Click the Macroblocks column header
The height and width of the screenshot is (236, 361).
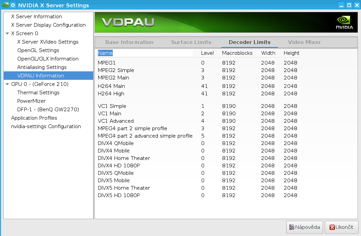pos(237,53)
